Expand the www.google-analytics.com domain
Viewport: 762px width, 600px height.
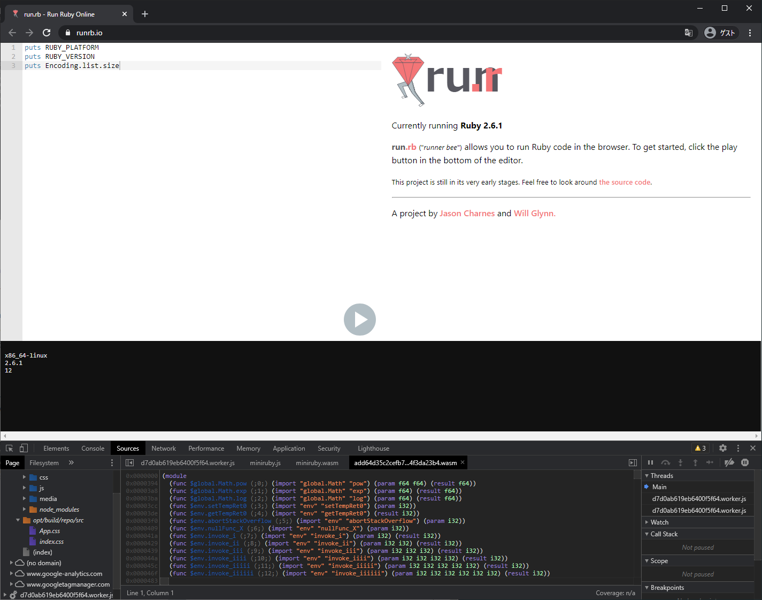(11, 573)
